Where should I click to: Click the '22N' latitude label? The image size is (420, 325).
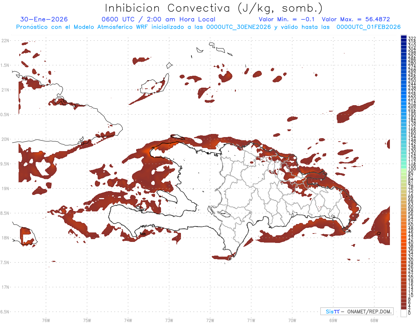point(5,41)
